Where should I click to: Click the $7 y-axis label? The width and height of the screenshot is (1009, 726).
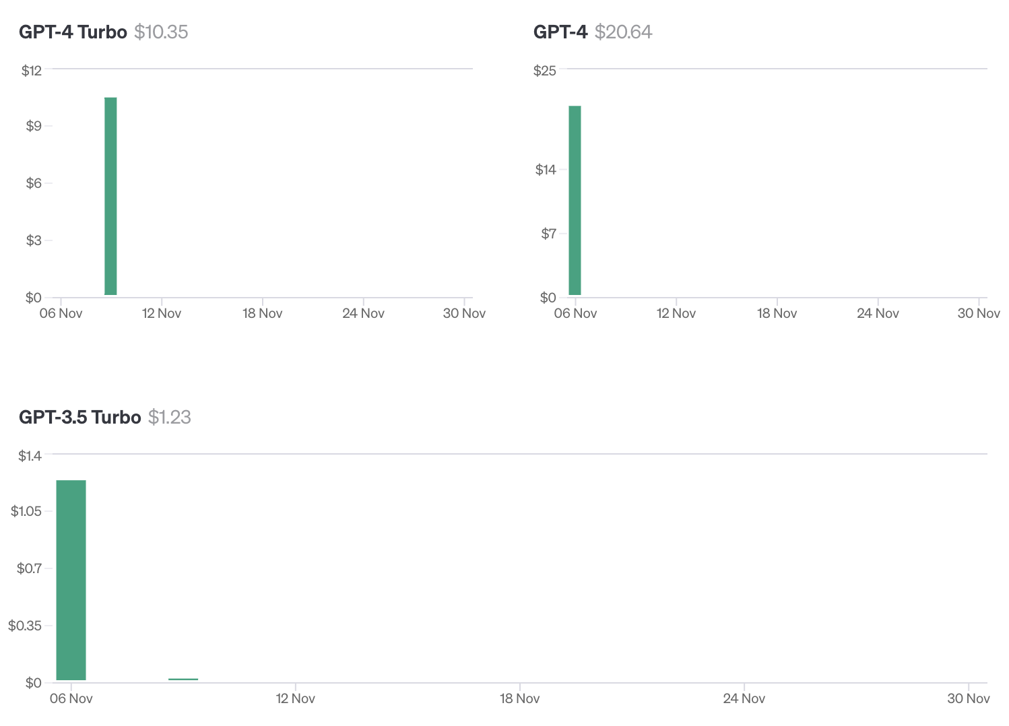click(549, 234)
